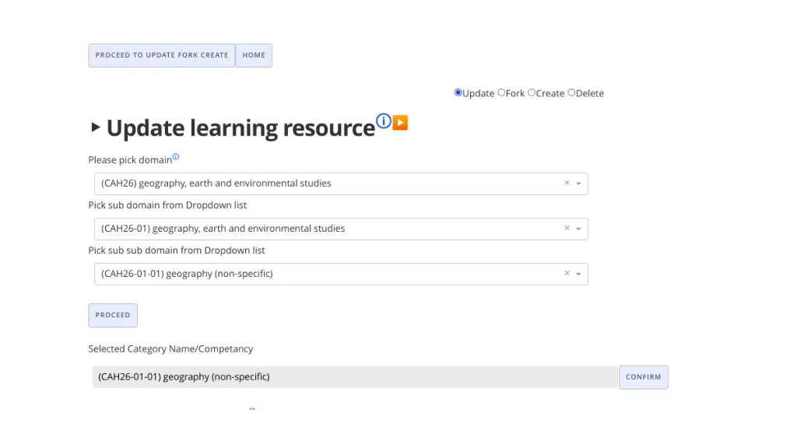The height and width of the screenshot is (448, 797).
Task: Expand domain dropdown arrow for CAH26
Action: click(x=578, y=184)
